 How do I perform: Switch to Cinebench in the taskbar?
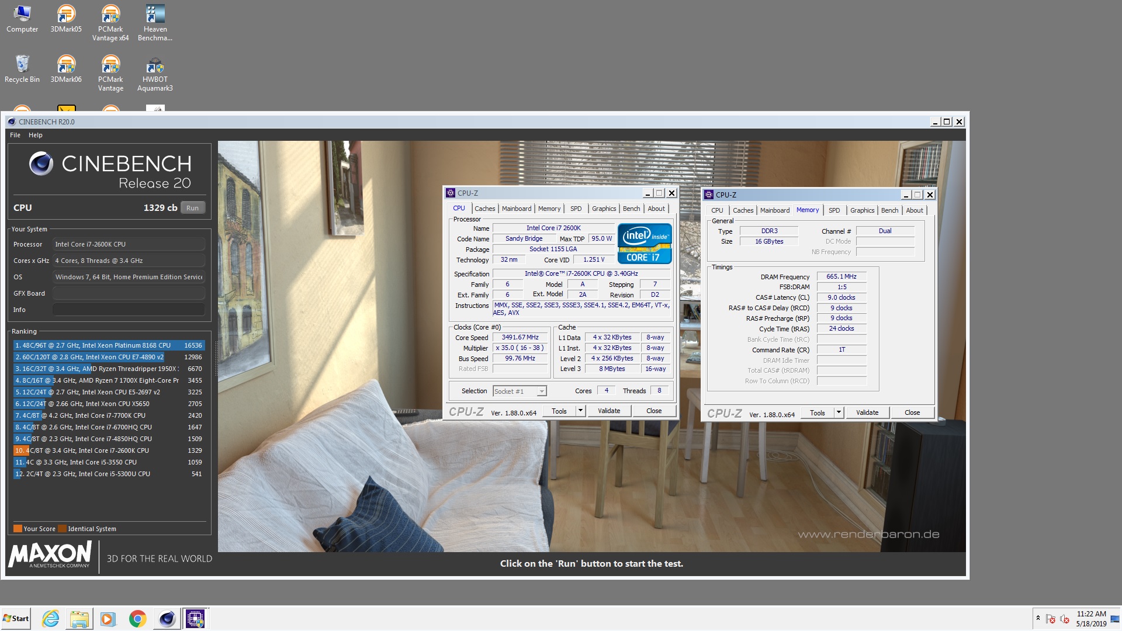point(167,618)
